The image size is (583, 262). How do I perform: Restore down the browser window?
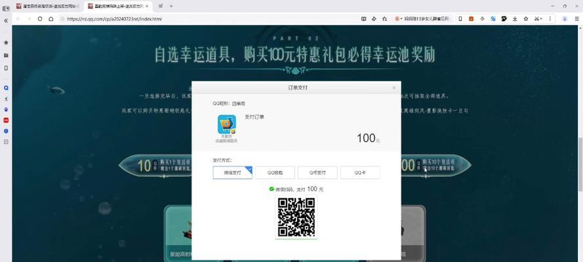pos(565,6)
